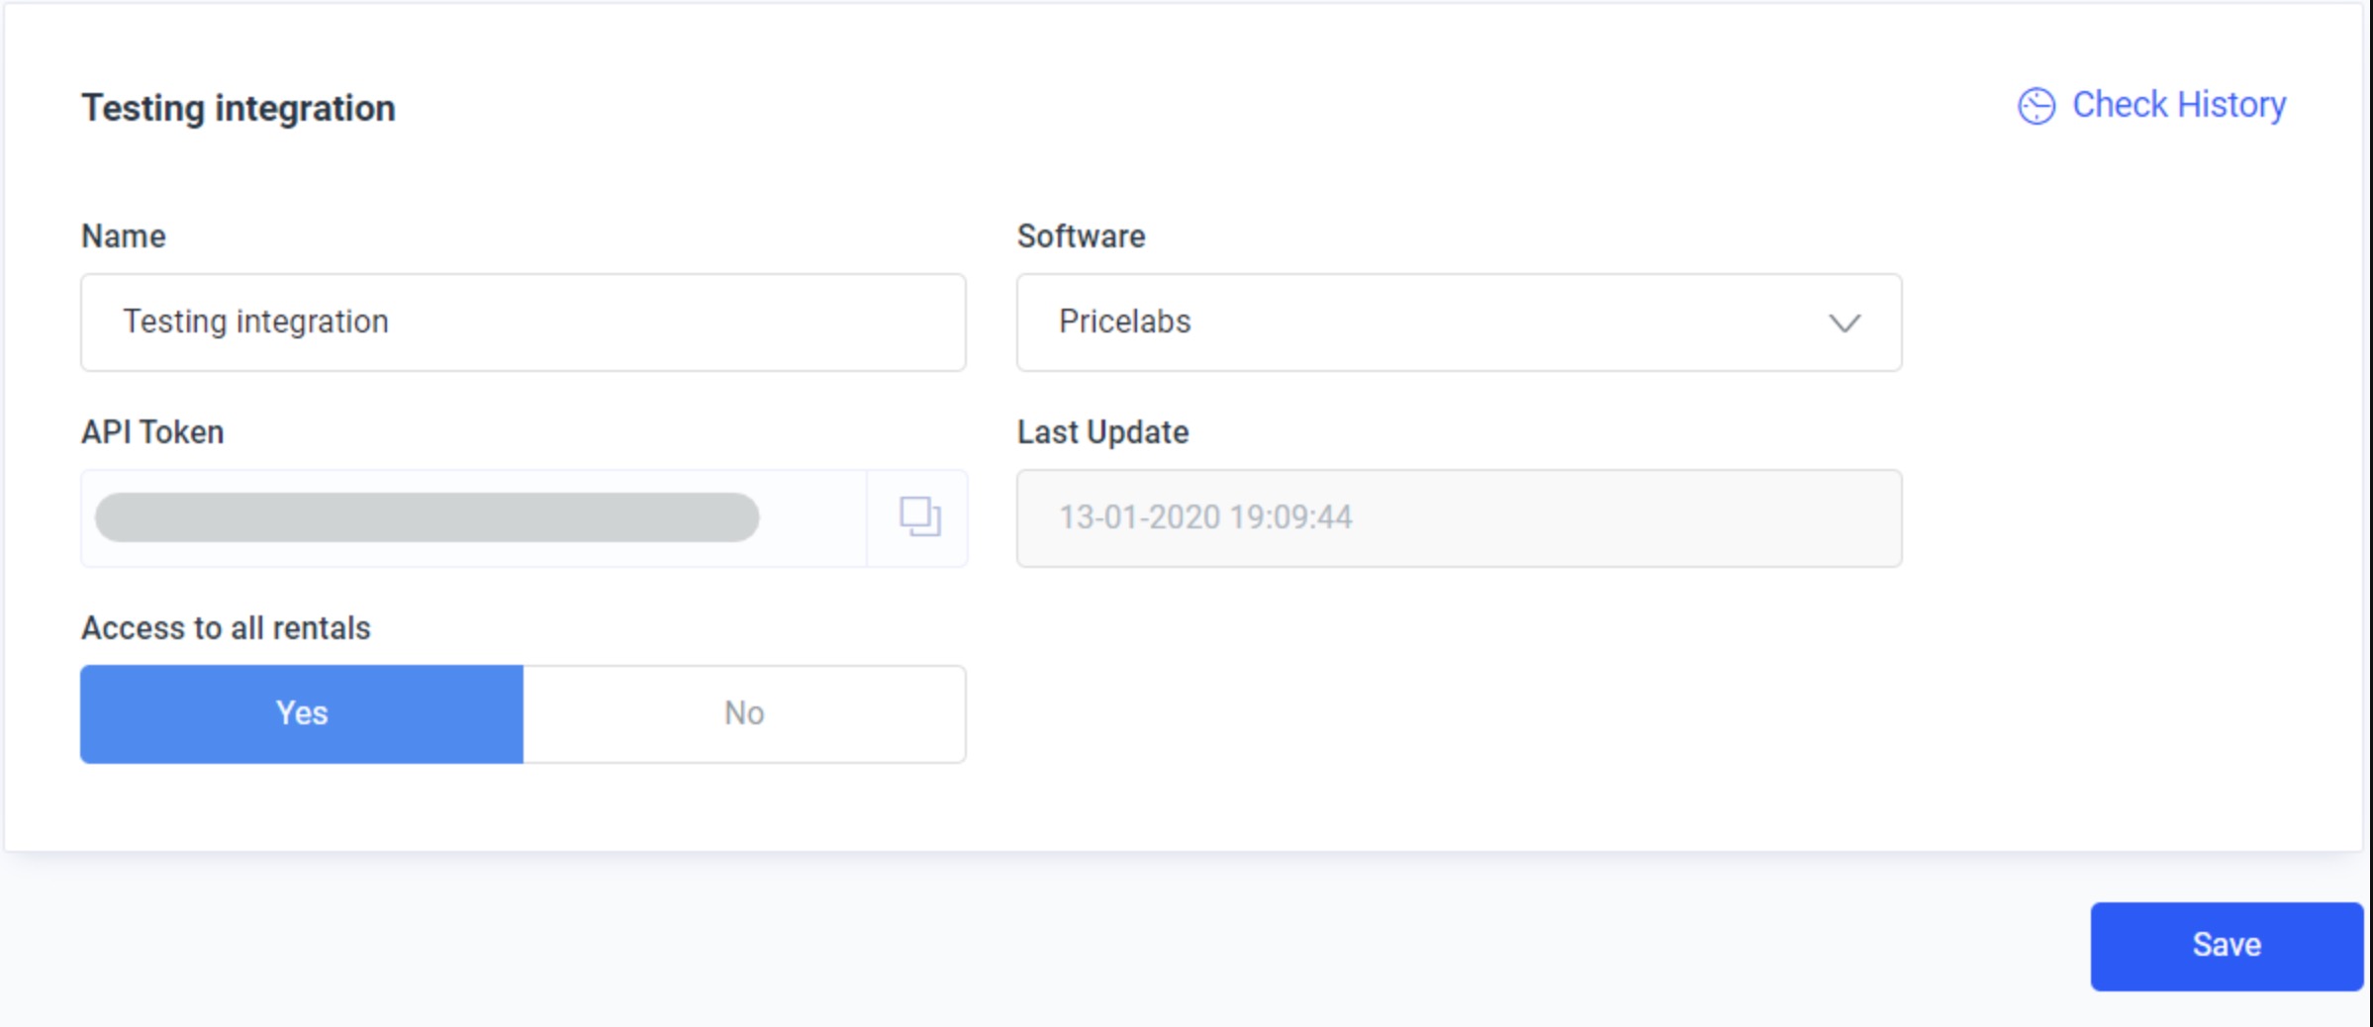2373x1027 pixels.
Task: Click the Software field label
Action: (1081, 236)
